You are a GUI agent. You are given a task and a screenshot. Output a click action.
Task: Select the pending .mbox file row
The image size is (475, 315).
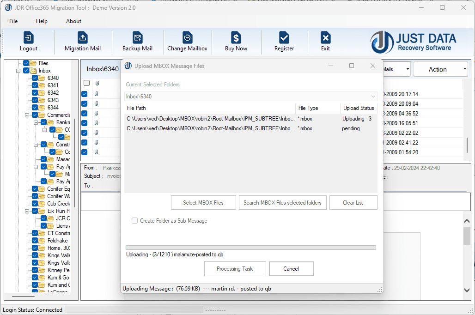pyautogui.click(x=211, y=128)
